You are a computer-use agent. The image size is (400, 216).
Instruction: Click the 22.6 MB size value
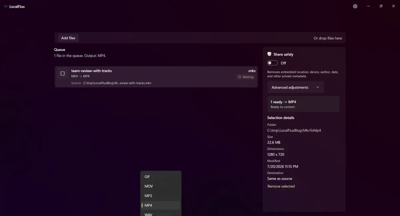point(274,143)
